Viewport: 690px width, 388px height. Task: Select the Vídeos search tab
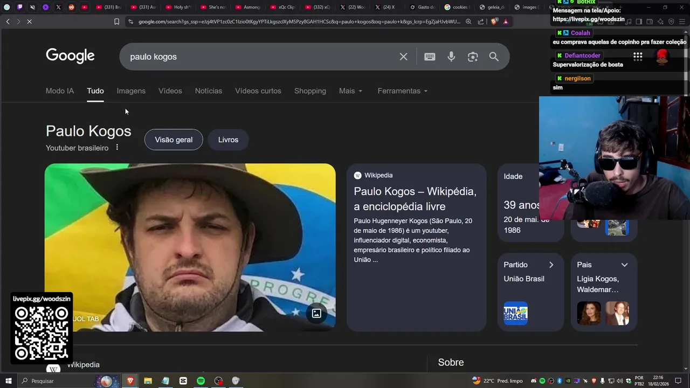[x=170, y=91]
